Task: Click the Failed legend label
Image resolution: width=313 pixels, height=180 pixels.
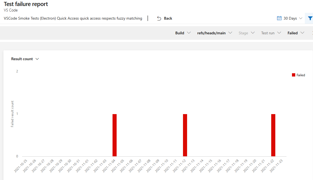Action: (301, 75)
